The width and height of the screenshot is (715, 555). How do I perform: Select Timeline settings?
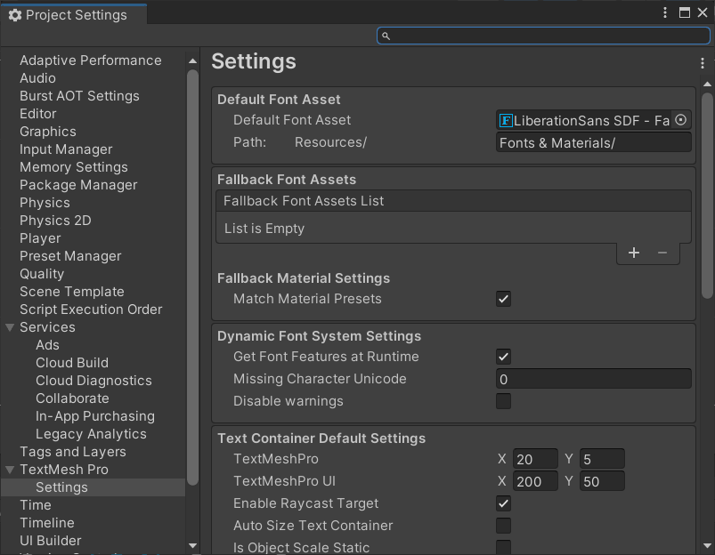46,523
